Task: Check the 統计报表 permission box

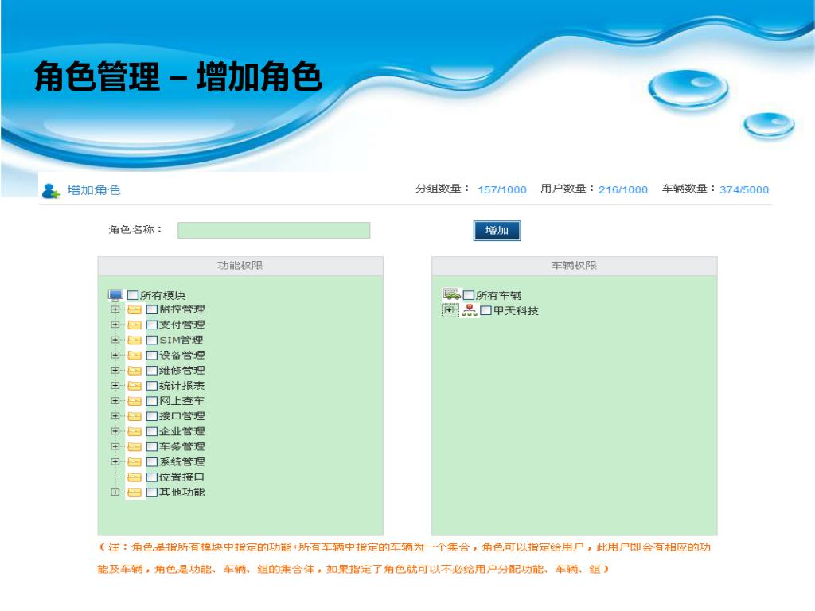Action: coord(152,386)
